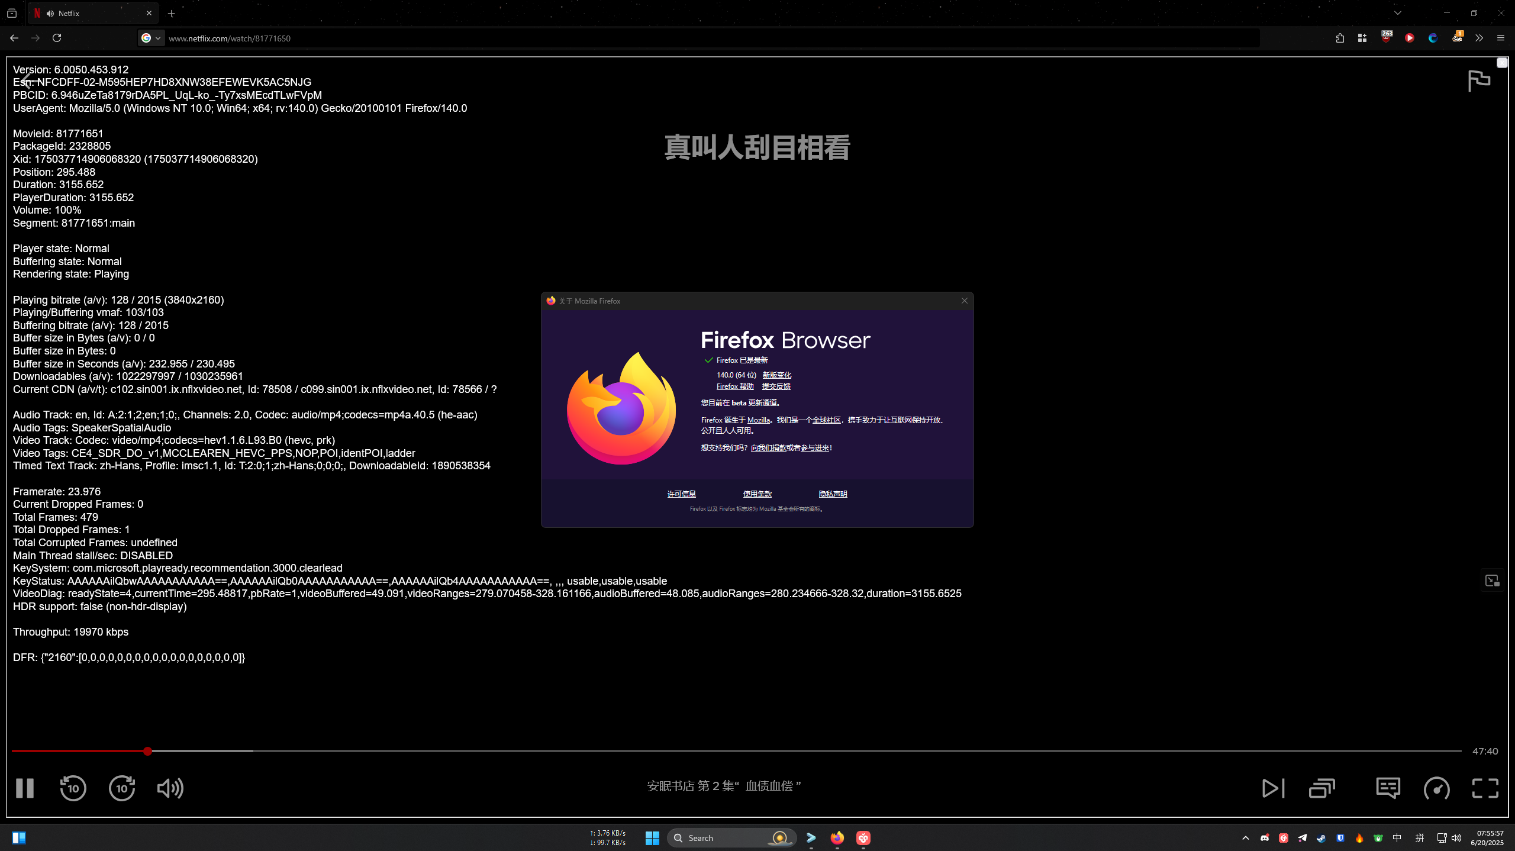Close the debug stats overlay
1515x851 pixels.
[1502, 63]
